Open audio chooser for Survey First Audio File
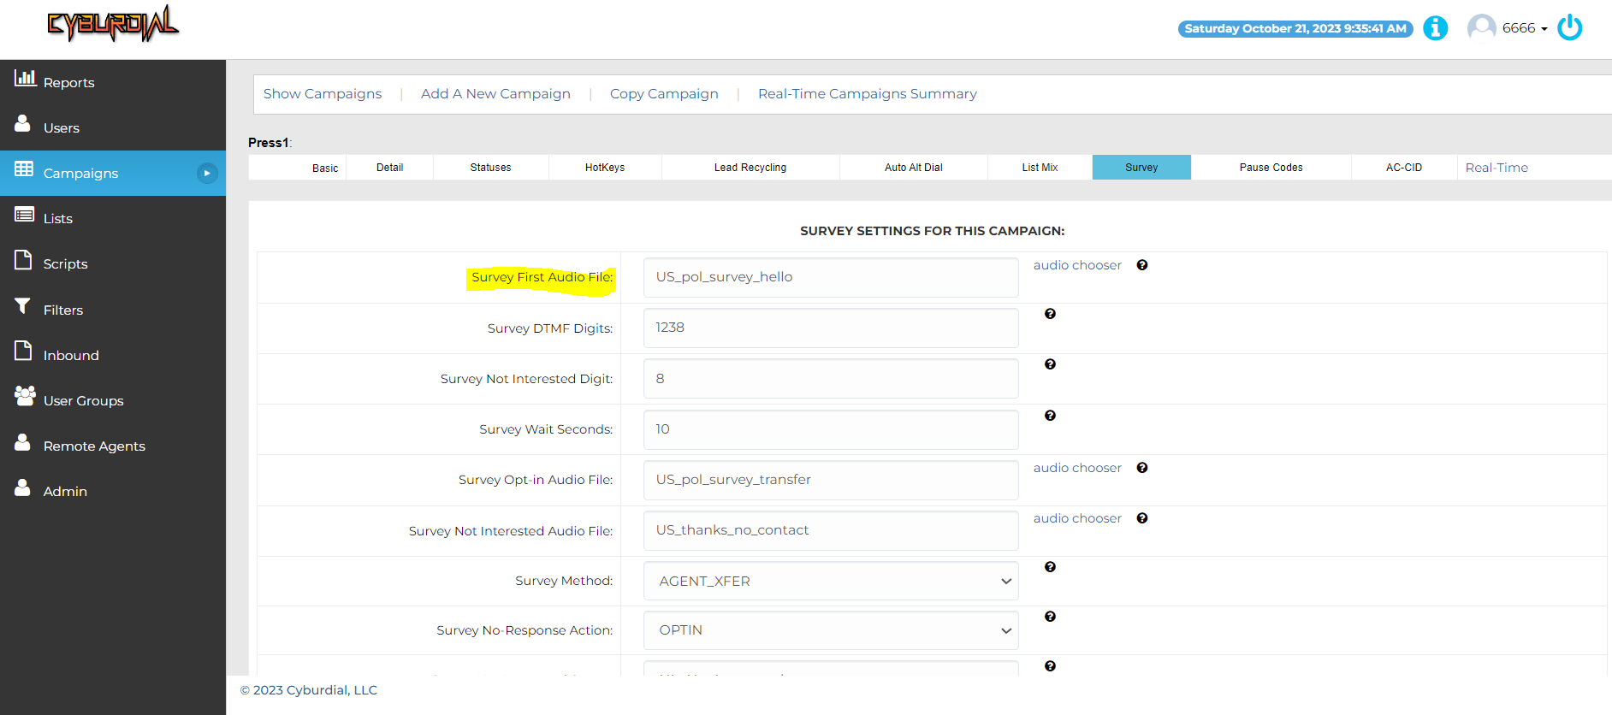The image size is (1612, 715). click(x=1077, y=265)
